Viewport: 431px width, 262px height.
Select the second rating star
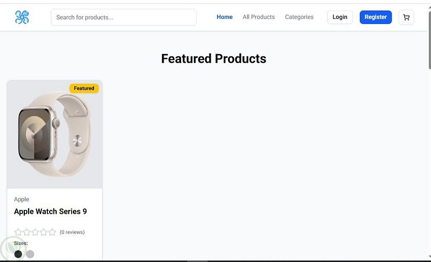[27, 232]
